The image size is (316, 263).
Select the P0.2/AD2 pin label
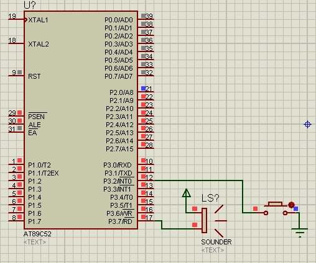tap(119, 36)
